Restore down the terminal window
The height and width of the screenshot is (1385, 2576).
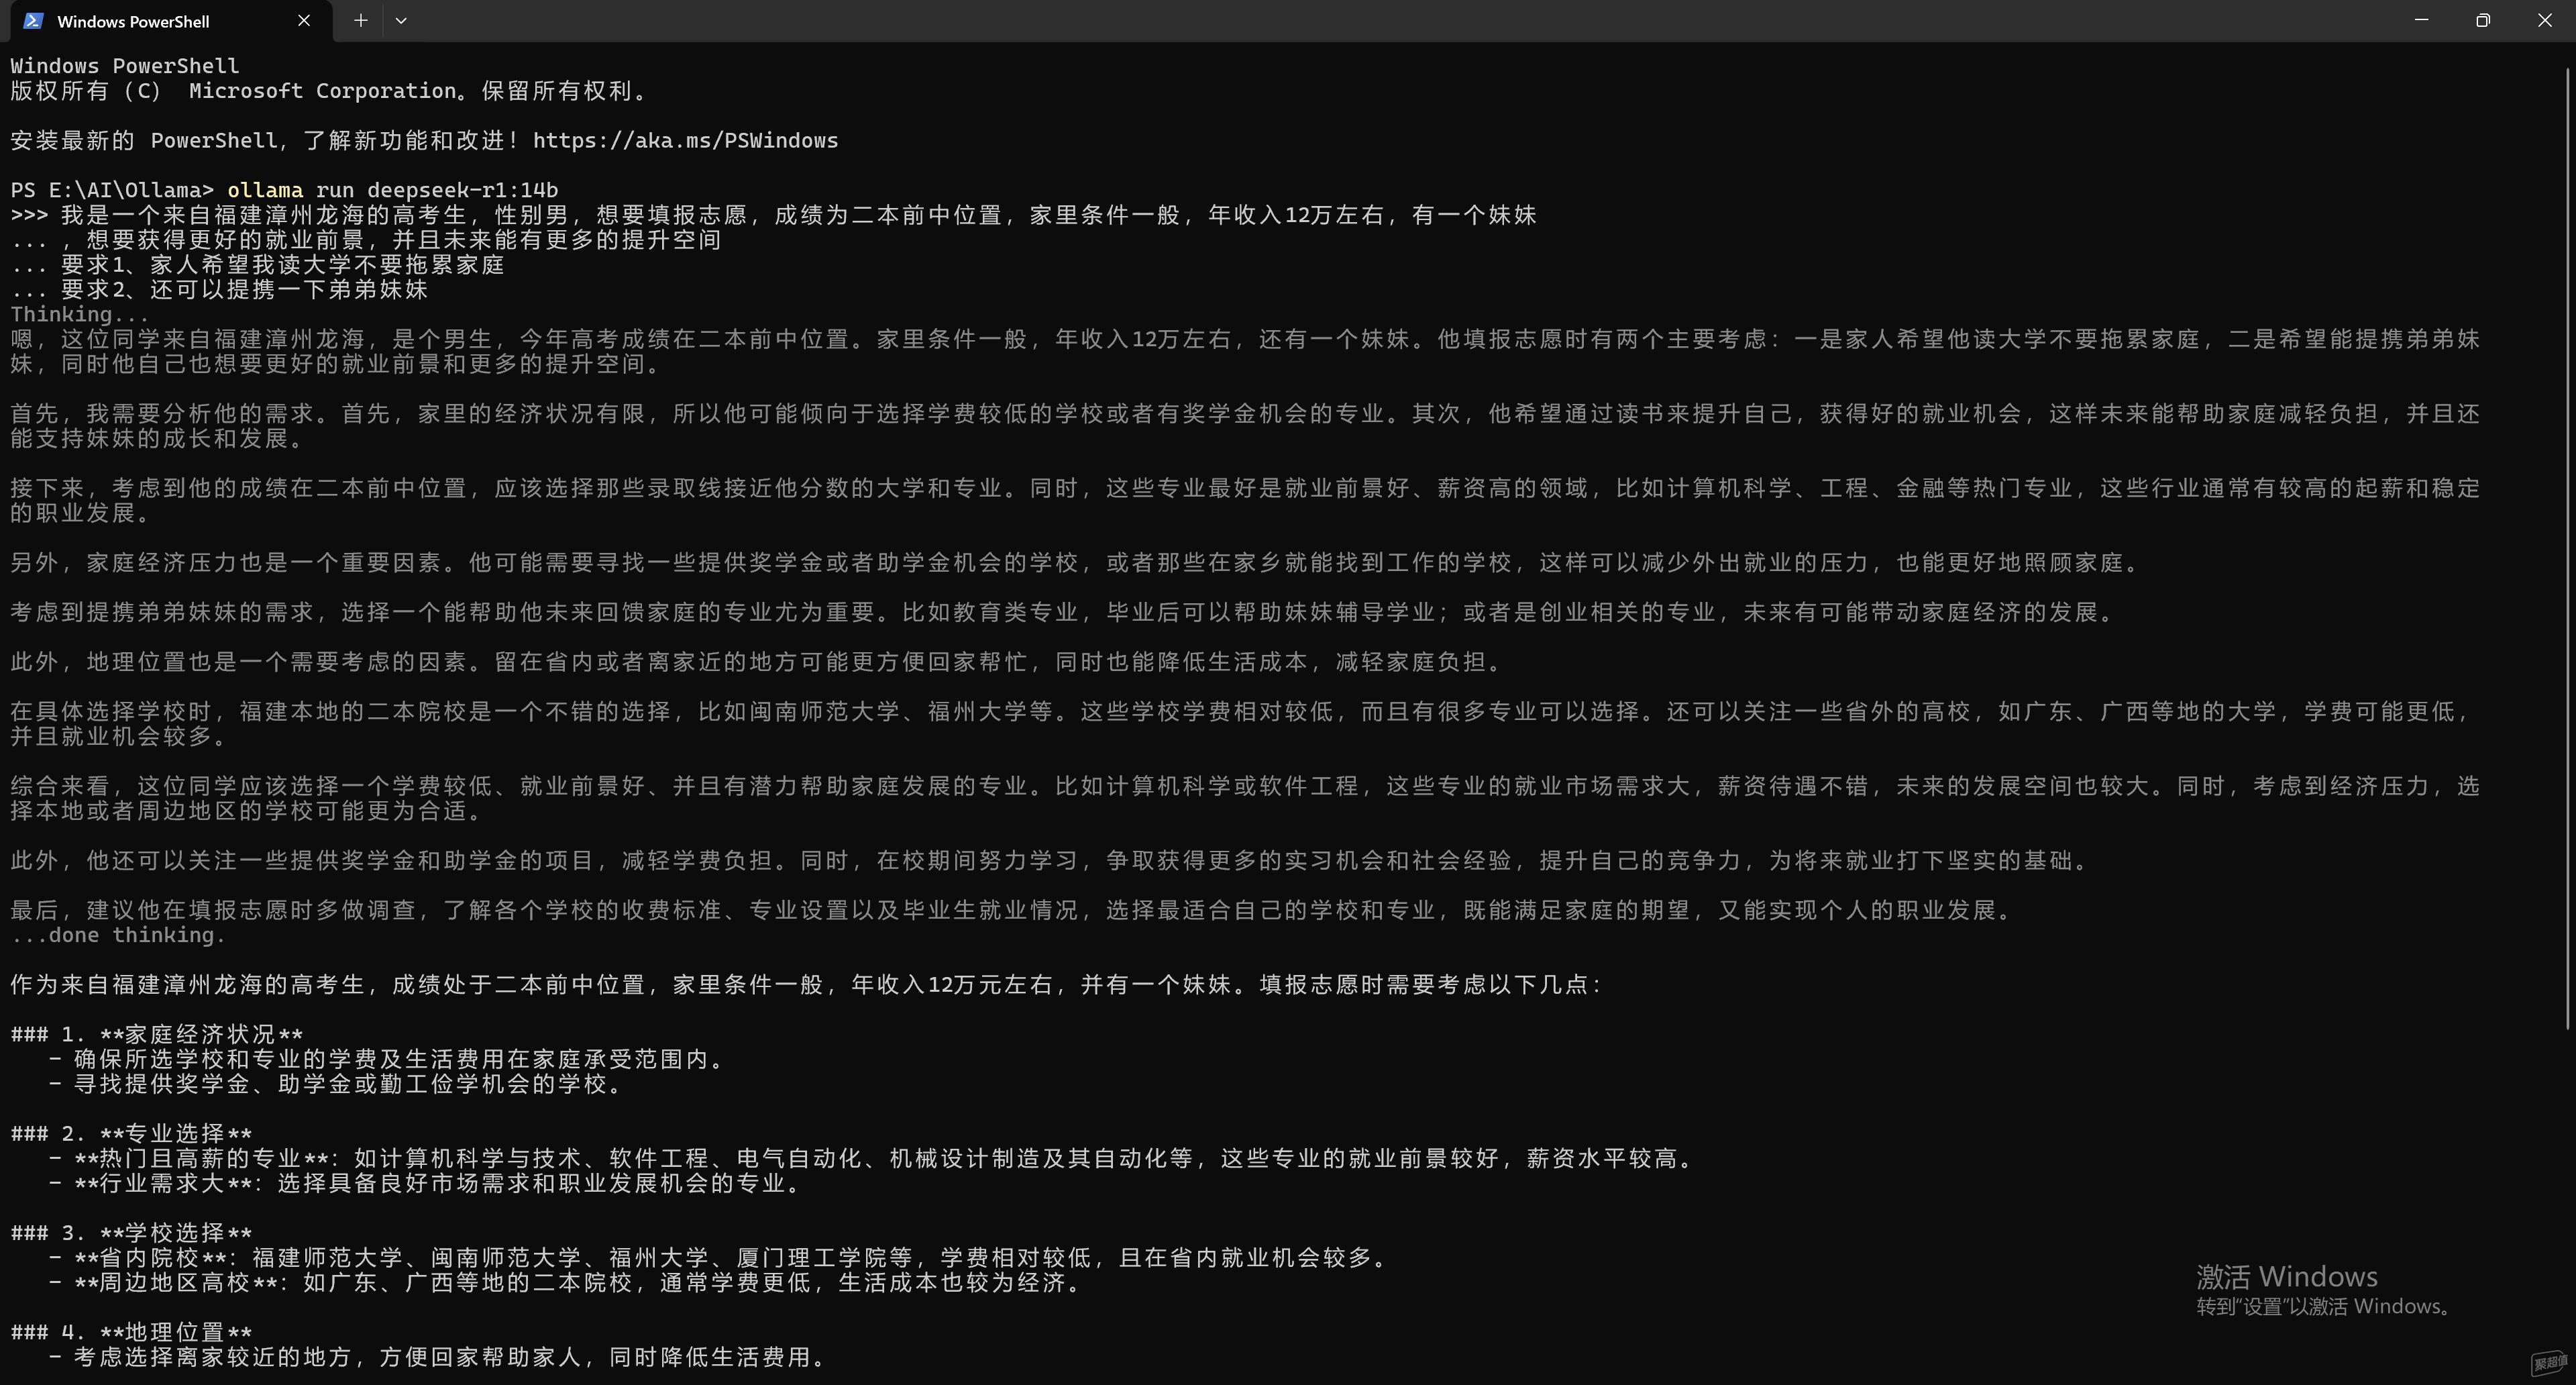(x=2483, y=20)
